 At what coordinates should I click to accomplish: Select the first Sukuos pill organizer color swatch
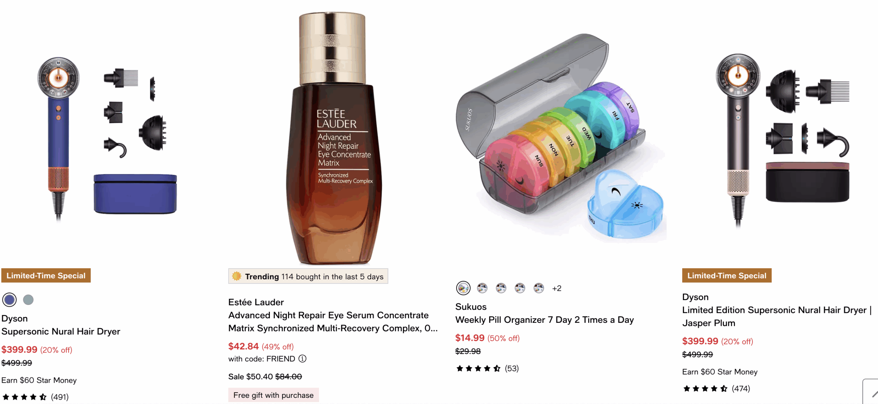pos(463,288)
